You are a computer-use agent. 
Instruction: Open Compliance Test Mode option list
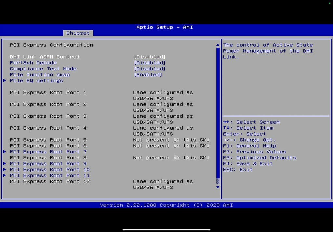150,69
